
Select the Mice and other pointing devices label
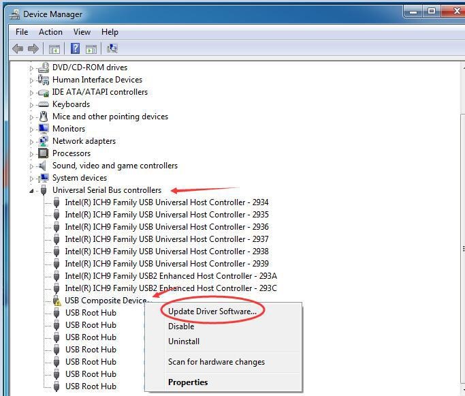click(110, 117)
